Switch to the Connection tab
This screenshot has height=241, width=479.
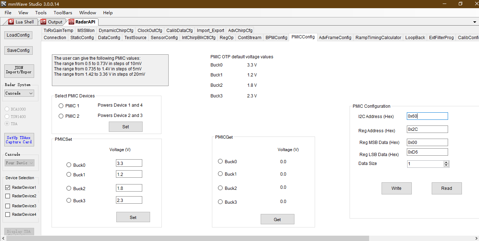(x=55, y=37)
